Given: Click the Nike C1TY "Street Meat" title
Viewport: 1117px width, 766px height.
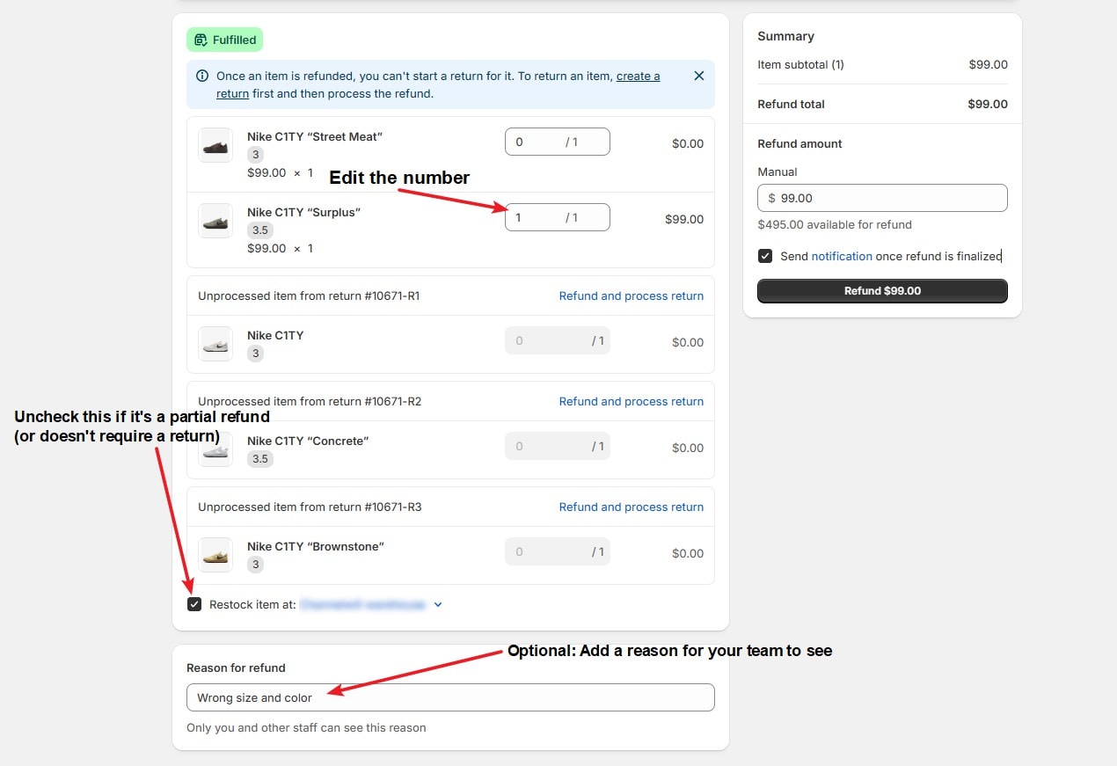Looking at the screenshot, I should [x=315, y=136].
